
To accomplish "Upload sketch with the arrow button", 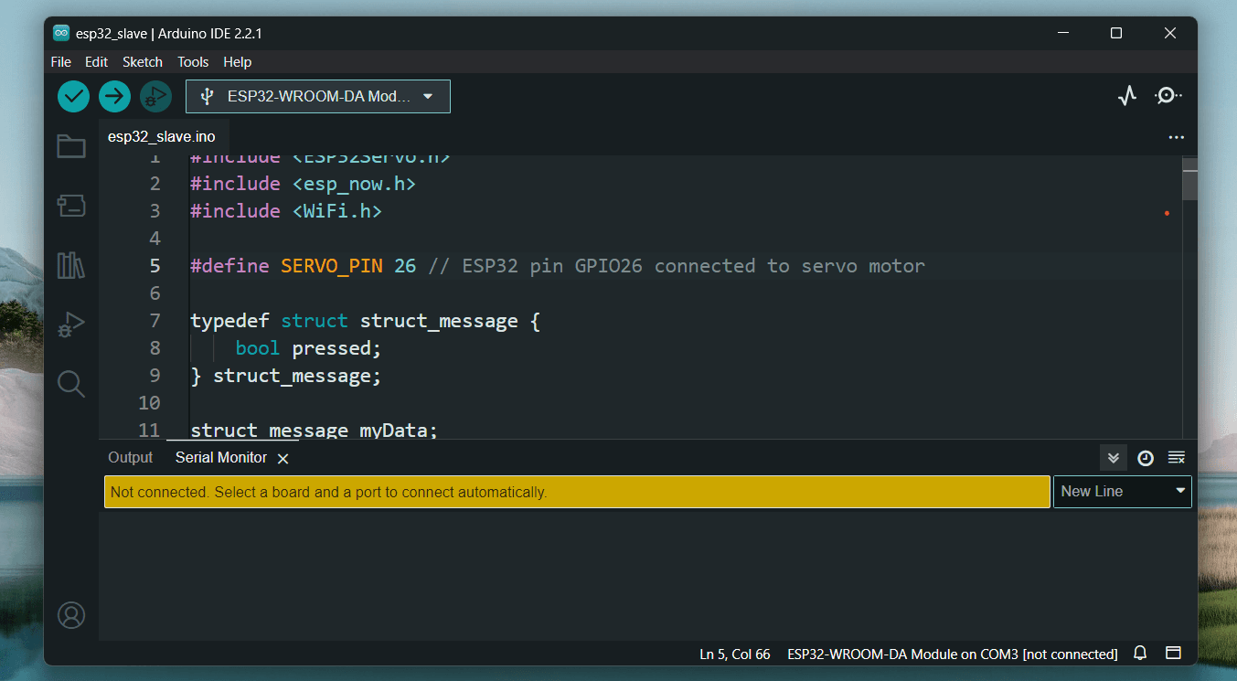I will tap(114, 96).
